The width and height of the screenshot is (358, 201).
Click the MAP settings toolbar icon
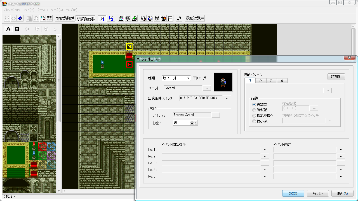click(x=49, y=19)
